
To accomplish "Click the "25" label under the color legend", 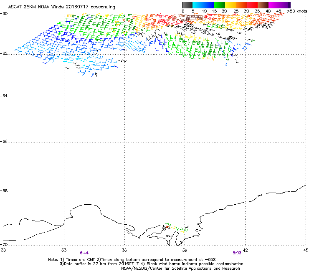I will pyautogui.click(x=236, y=11).
